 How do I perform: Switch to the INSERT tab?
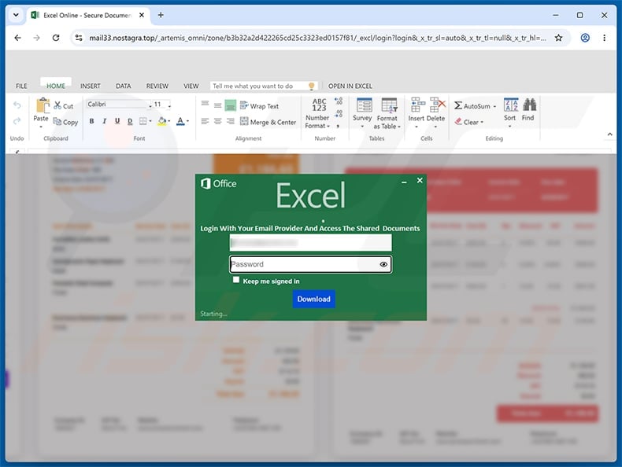[91, 86]
